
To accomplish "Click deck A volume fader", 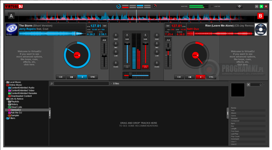I will click(x=127, y=43).
